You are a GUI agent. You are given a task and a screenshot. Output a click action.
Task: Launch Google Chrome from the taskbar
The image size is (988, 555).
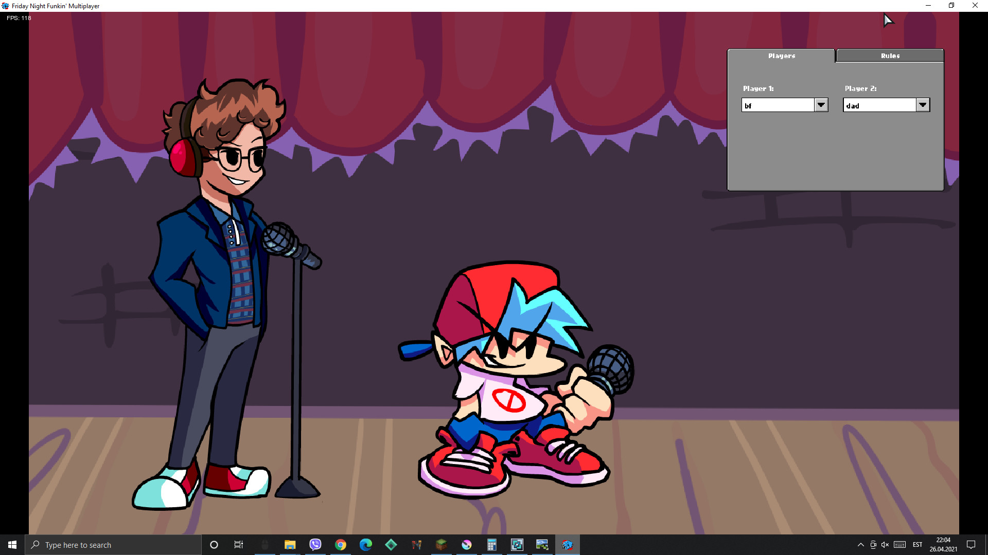(x=341, y=545)
